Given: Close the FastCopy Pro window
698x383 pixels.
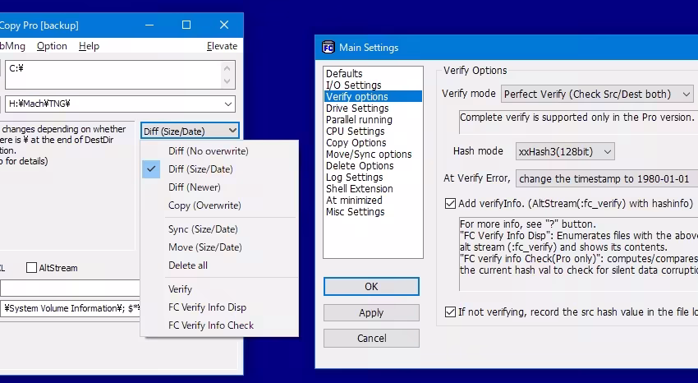Looking at the screenshot, I should 224,25.
